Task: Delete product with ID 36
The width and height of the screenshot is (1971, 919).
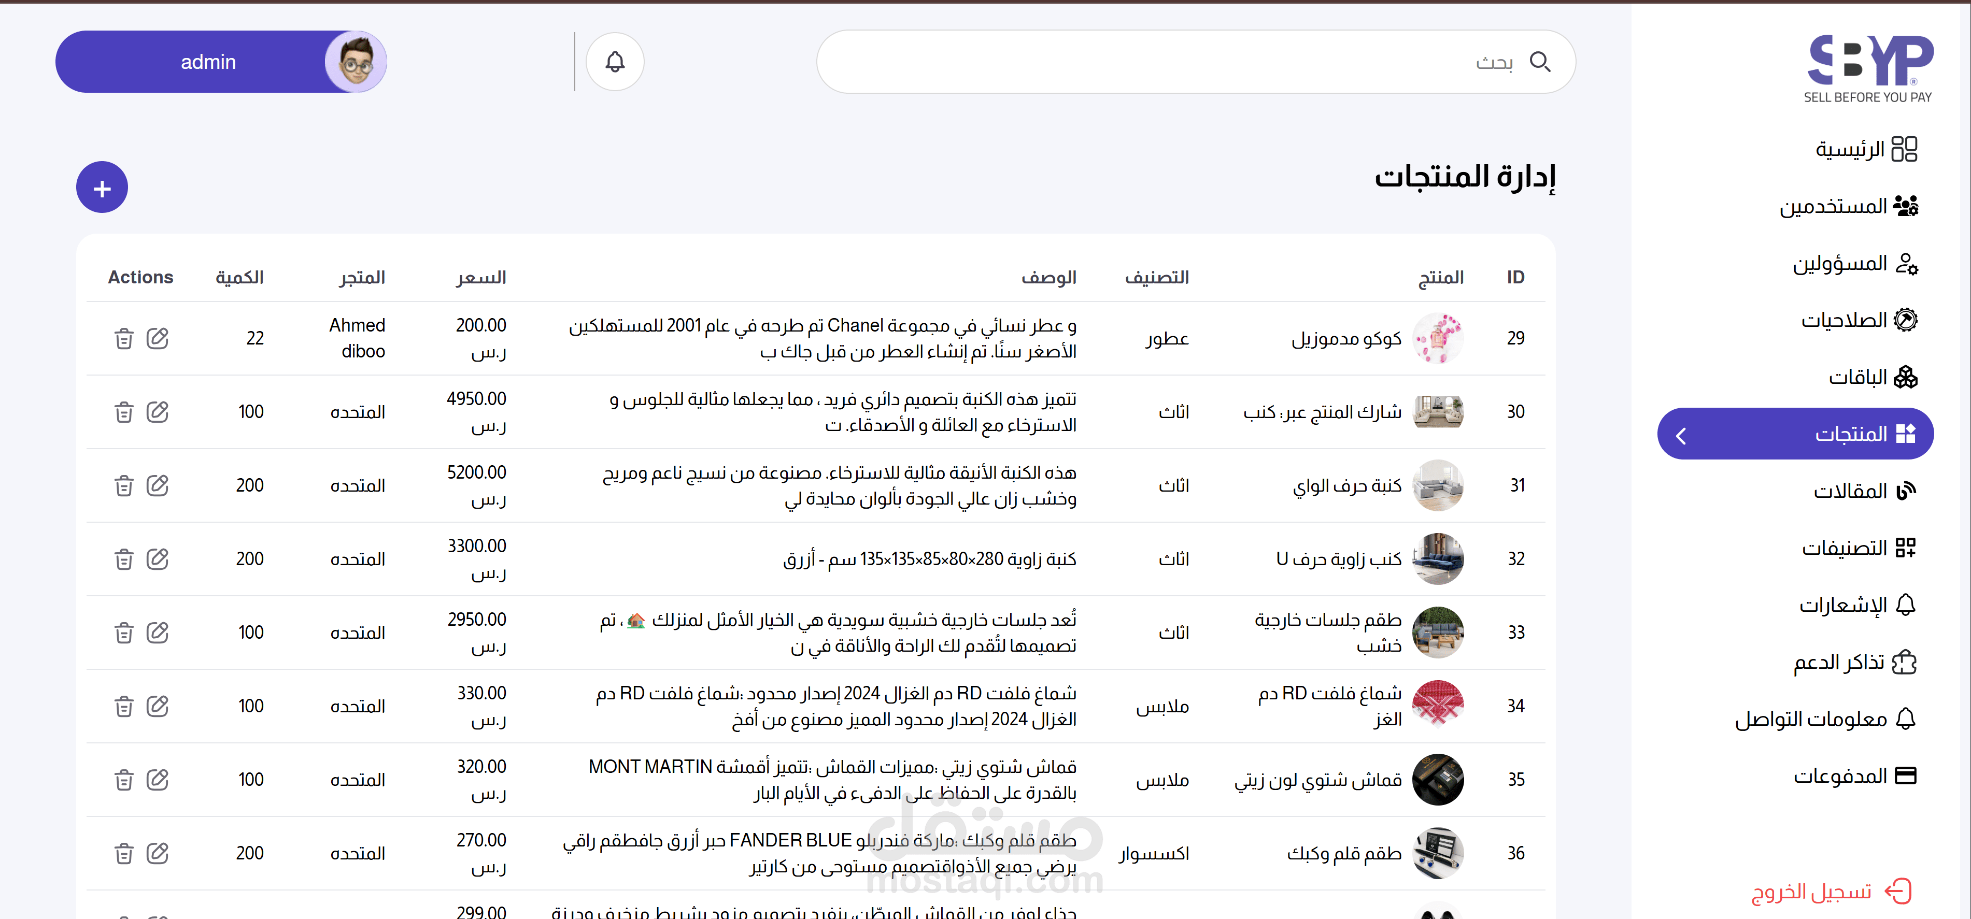Action: [124, 853]
